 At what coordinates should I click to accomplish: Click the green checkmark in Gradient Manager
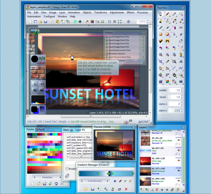coord(125,181)
